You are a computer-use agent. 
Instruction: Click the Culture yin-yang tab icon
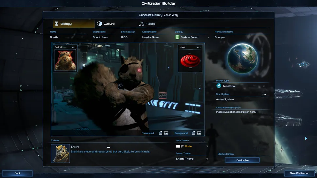[99, 24]
